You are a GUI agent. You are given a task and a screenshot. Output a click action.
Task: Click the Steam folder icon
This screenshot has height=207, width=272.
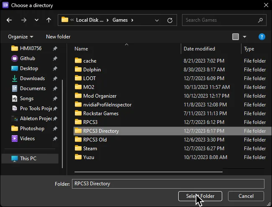click(78, 148)
